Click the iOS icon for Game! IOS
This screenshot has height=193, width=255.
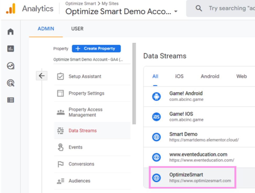coord(156,117)
